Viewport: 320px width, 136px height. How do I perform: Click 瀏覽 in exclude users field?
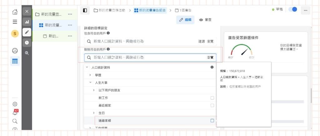[x=210, y=58]
